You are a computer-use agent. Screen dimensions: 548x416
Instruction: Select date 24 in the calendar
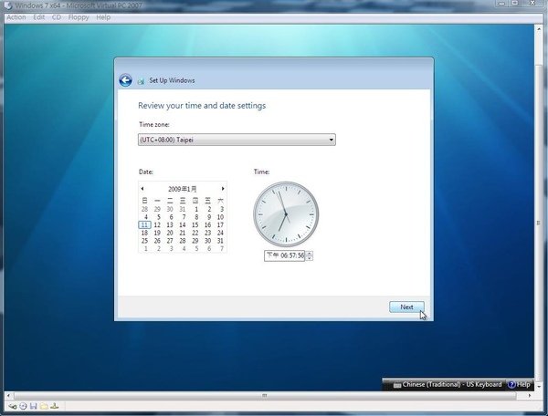pyautogui.click(x=220, y=233)
